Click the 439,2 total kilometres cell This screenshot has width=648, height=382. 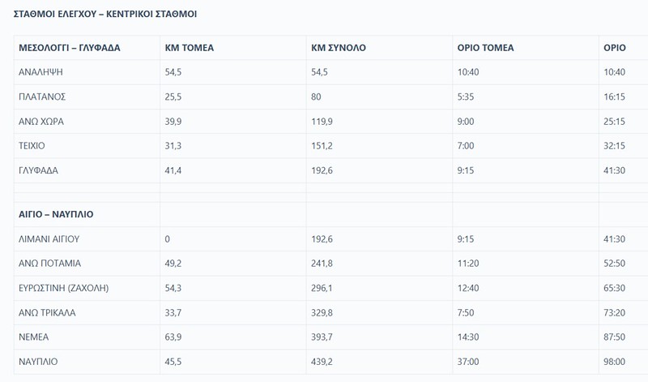[323, 362]
